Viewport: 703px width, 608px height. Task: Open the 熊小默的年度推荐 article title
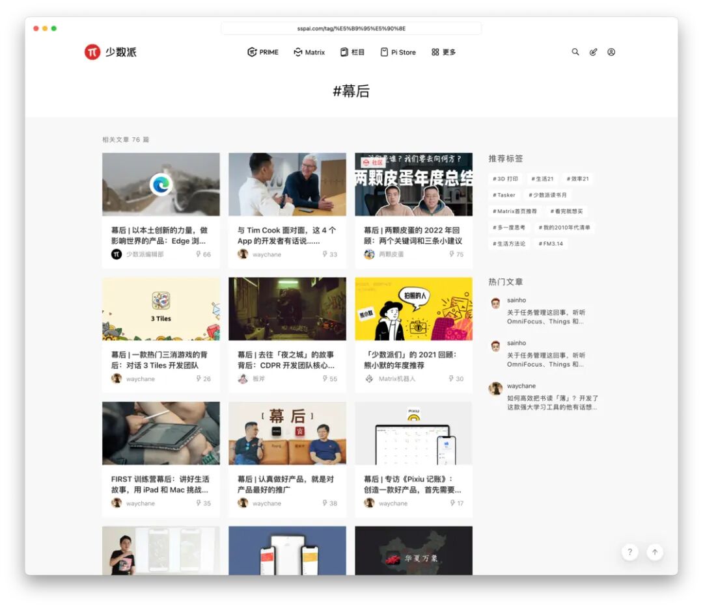pos(410,360)
